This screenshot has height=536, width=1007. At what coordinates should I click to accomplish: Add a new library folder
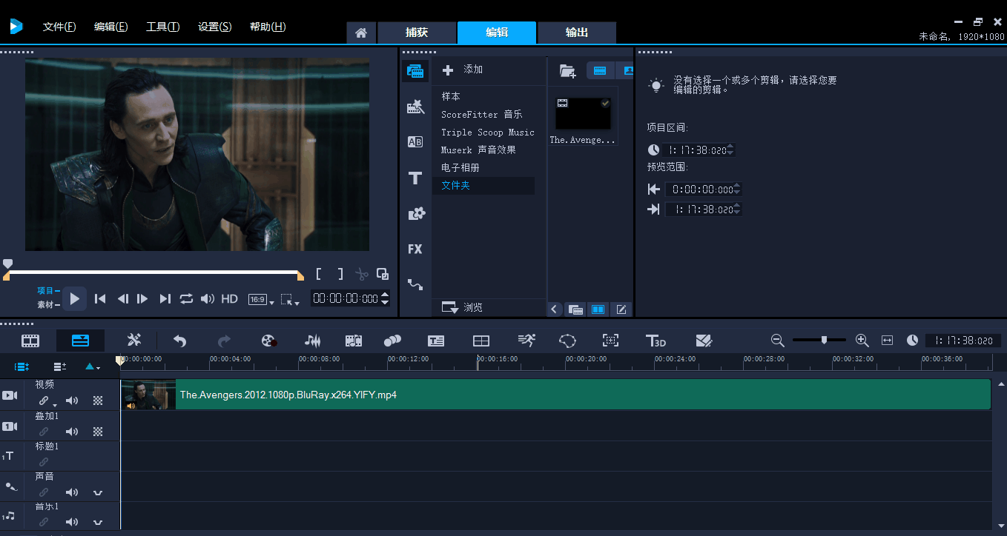[x=567, y=71]
